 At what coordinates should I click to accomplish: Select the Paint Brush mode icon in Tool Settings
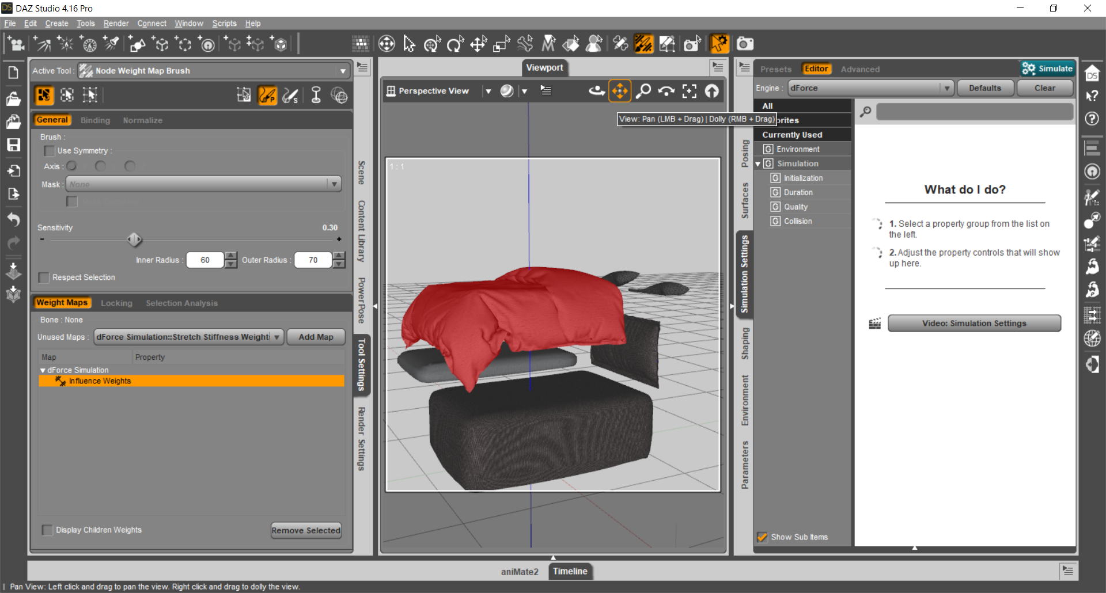point(267,95)
